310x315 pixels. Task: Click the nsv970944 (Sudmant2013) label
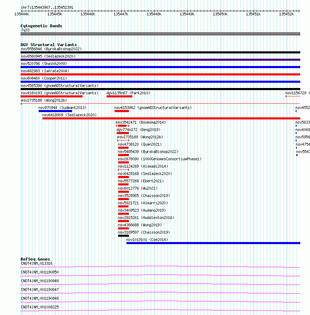coord(62,108)
